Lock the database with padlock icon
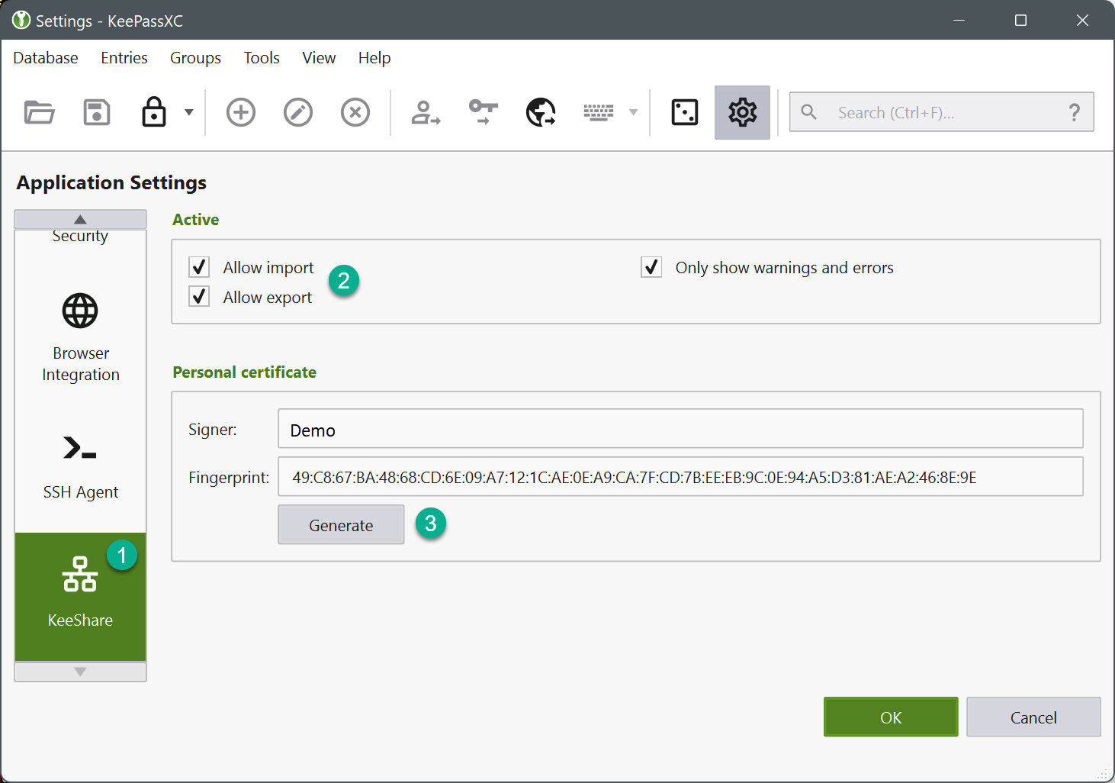 (x=154, y=112)
